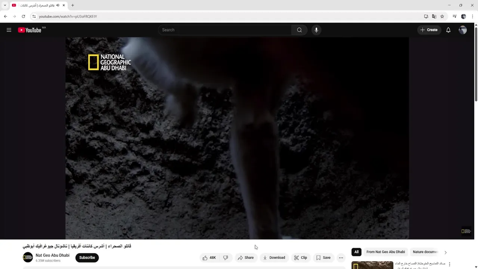Select the Nature documentaries chip

pos(425,252)
